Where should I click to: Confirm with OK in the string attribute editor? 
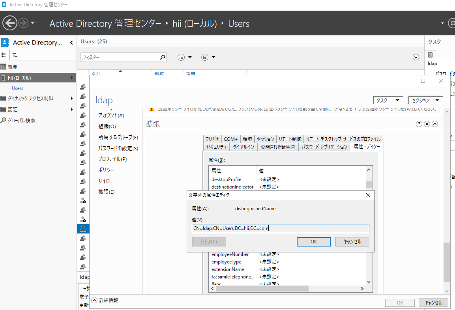(313, 241)
